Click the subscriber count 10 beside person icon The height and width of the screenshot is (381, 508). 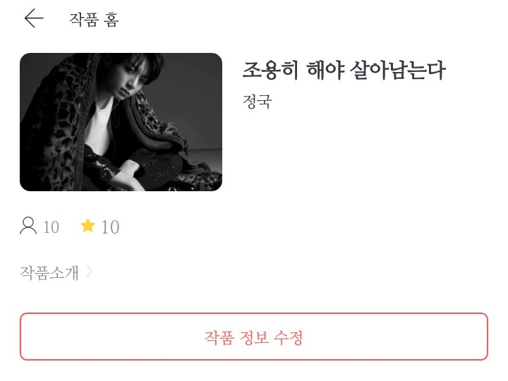click(x=52, y=226)
